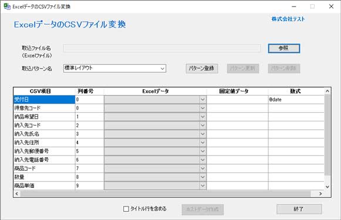The height and width of the screenshot is (220, 341).
Task: Open Excelデータ dropdown in 商品単価 row
Action: 202,185
